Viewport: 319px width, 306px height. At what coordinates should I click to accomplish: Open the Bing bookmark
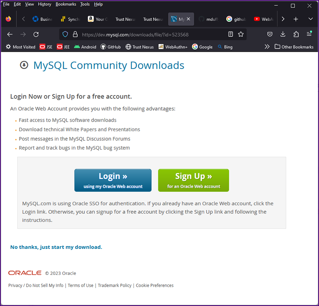[225, 47]
